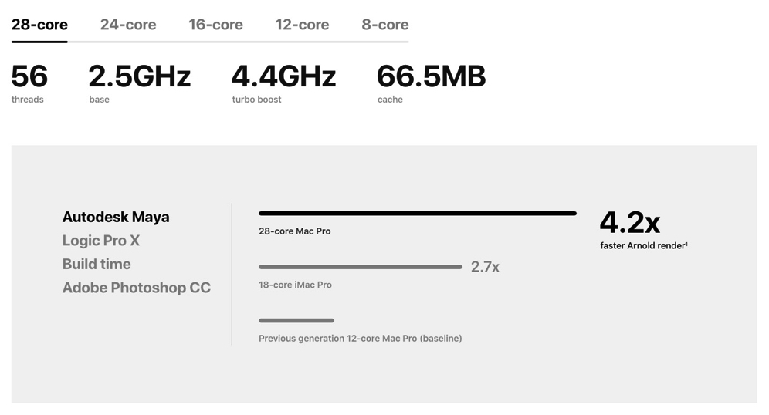Screen dimensions: 769x415
Task: Click the Previous generation 12-core Mac Pro label
Action: [361, 339]
